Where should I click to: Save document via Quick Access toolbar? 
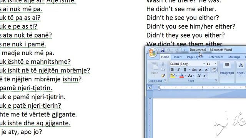pyautogui.click(x=163, y=50)
